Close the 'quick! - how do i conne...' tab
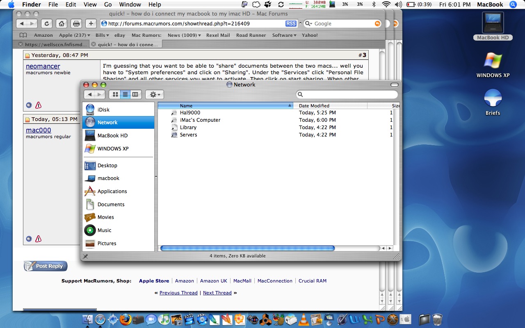This screenshot has height=328, width=525. [x=94, y=44]
